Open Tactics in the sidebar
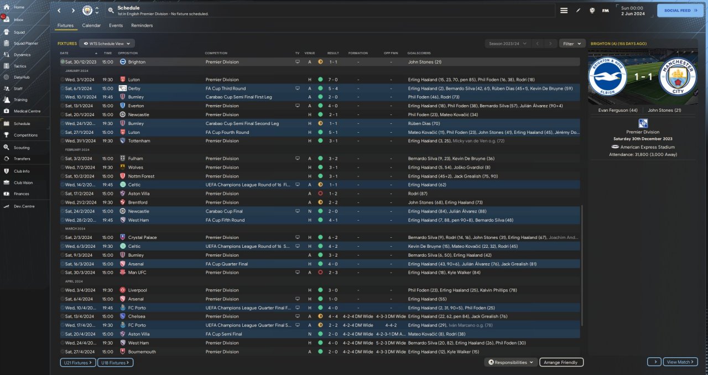The height and width of the screenshot is (375, 708). (x=20, y=66)
